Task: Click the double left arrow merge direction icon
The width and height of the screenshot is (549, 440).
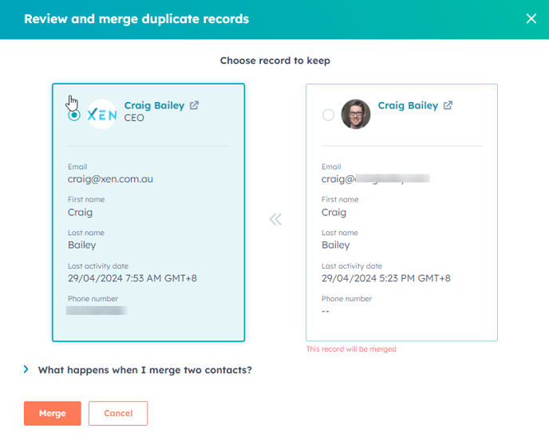Action: (275, 219)
